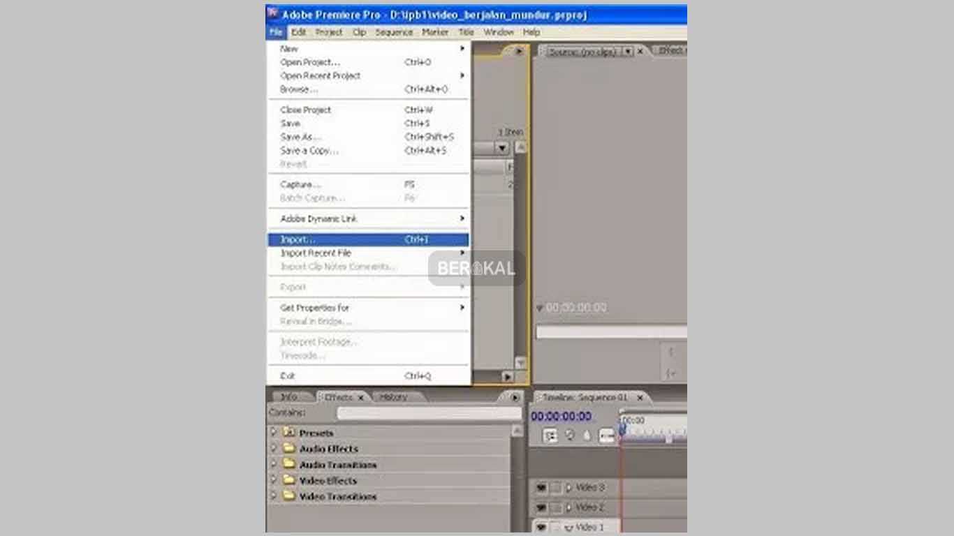The width and height of the screenshot is (954, 536).
Task: Expand the Video Transitions bin
Action: 274,497
